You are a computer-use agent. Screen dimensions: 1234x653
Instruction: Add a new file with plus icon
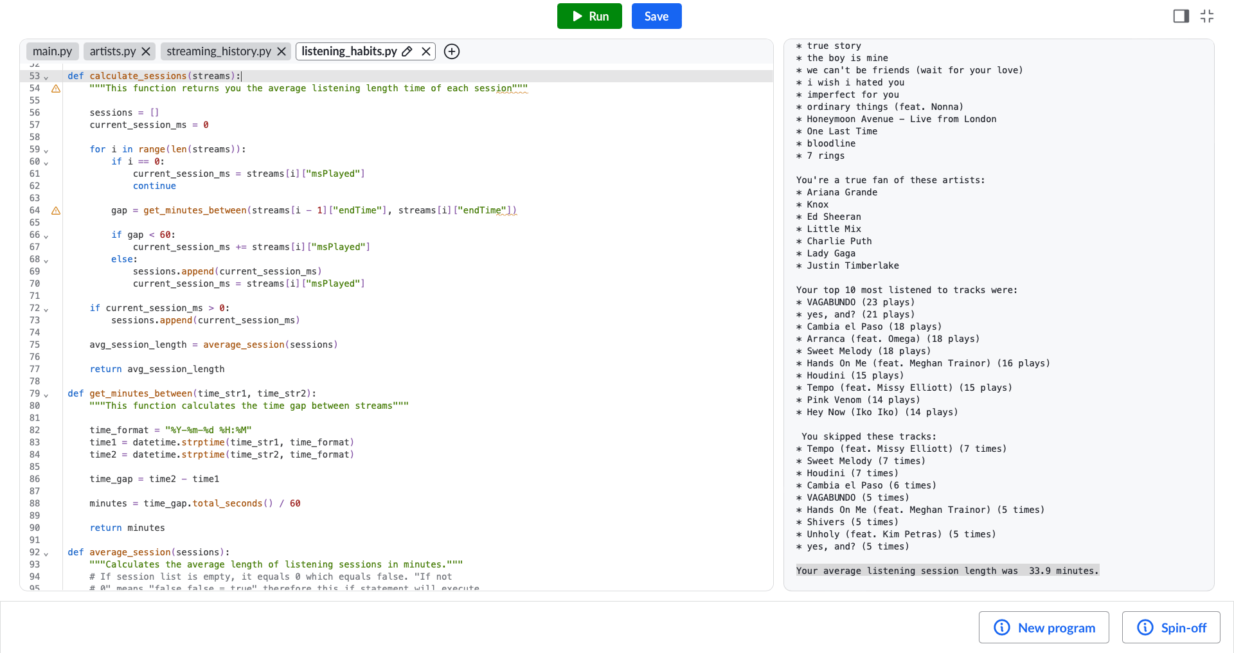(x=452, y=51)
